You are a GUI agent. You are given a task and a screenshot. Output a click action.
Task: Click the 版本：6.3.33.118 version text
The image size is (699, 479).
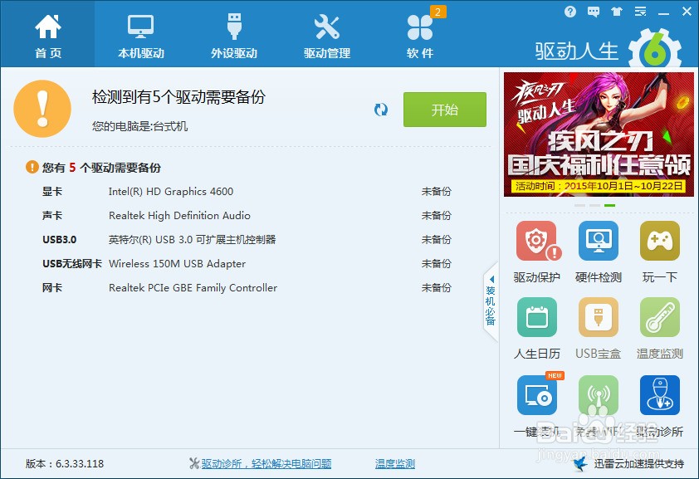click(x=65, y=464)
